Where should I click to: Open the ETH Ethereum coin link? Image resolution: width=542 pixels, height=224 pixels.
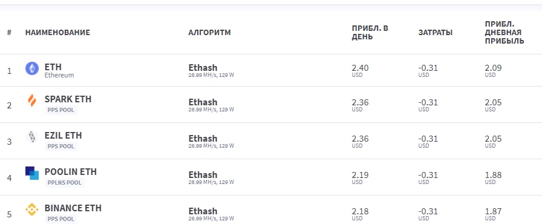coord(53,67)
